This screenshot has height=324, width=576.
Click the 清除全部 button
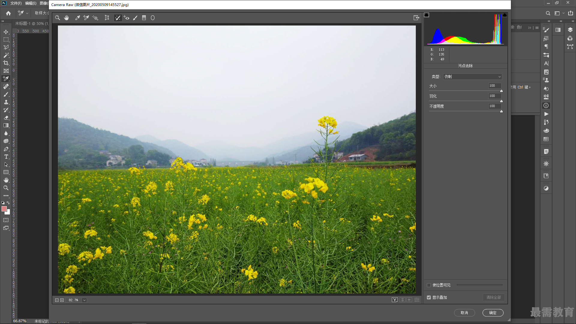(x=493, y=298)
